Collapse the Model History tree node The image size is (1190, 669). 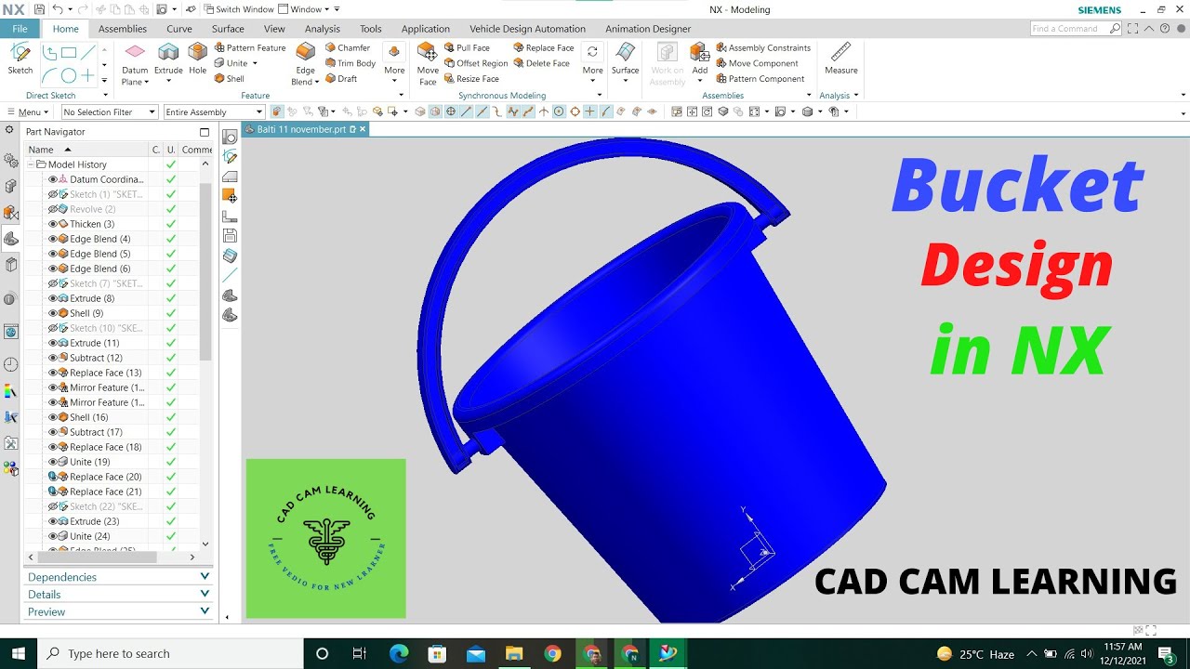click(x=31, y=164)
